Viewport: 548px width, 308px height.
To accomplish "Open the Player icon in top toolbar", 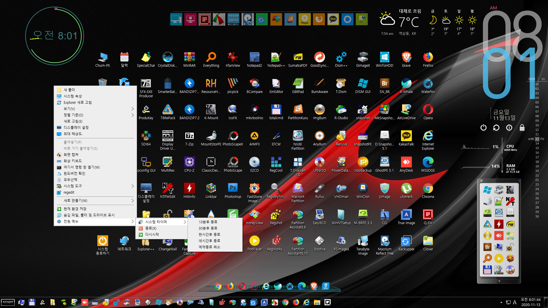I will (x=305, y=19).
